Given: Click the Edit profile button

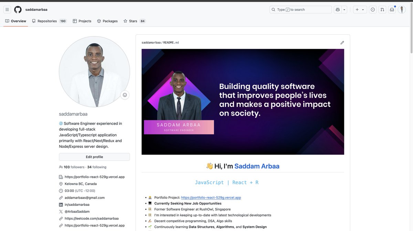Looking at the screenshot, I should click(94, 156).
